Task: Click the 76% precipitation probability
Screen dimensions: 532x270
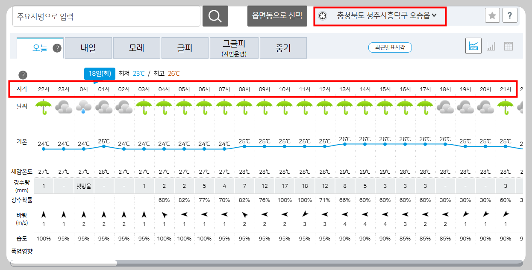Action: tap(265, 200)
